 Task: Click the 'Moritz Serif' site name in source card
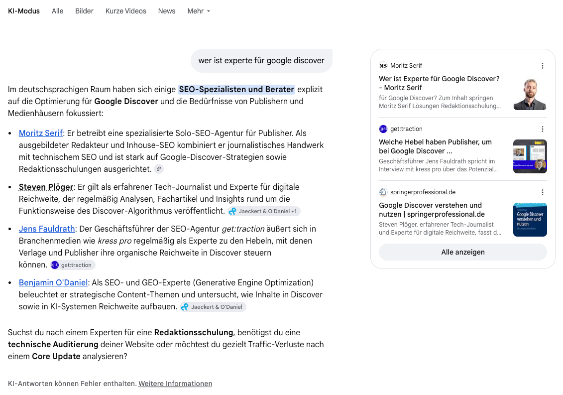pos(406,66)
